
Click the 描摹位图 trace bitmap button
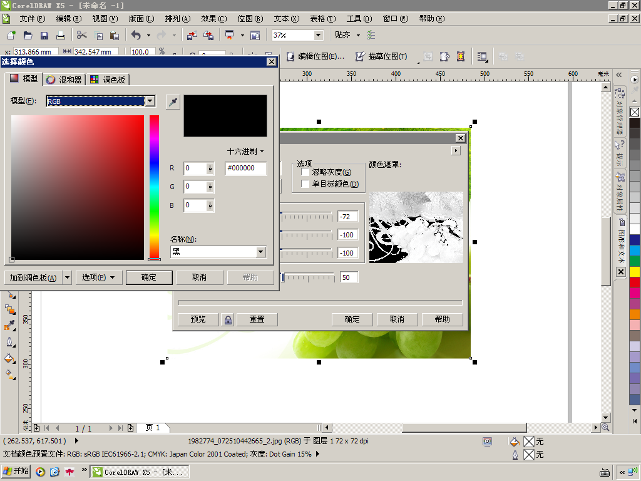click(x=381, y=56)
